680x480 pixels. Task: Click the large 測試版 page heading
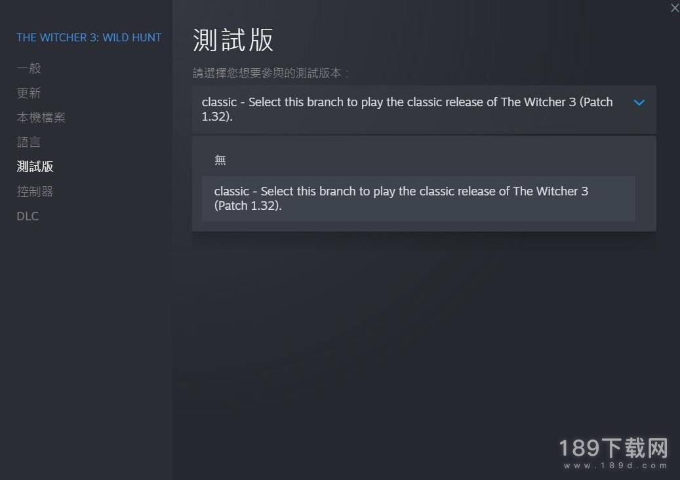(233, 40)
